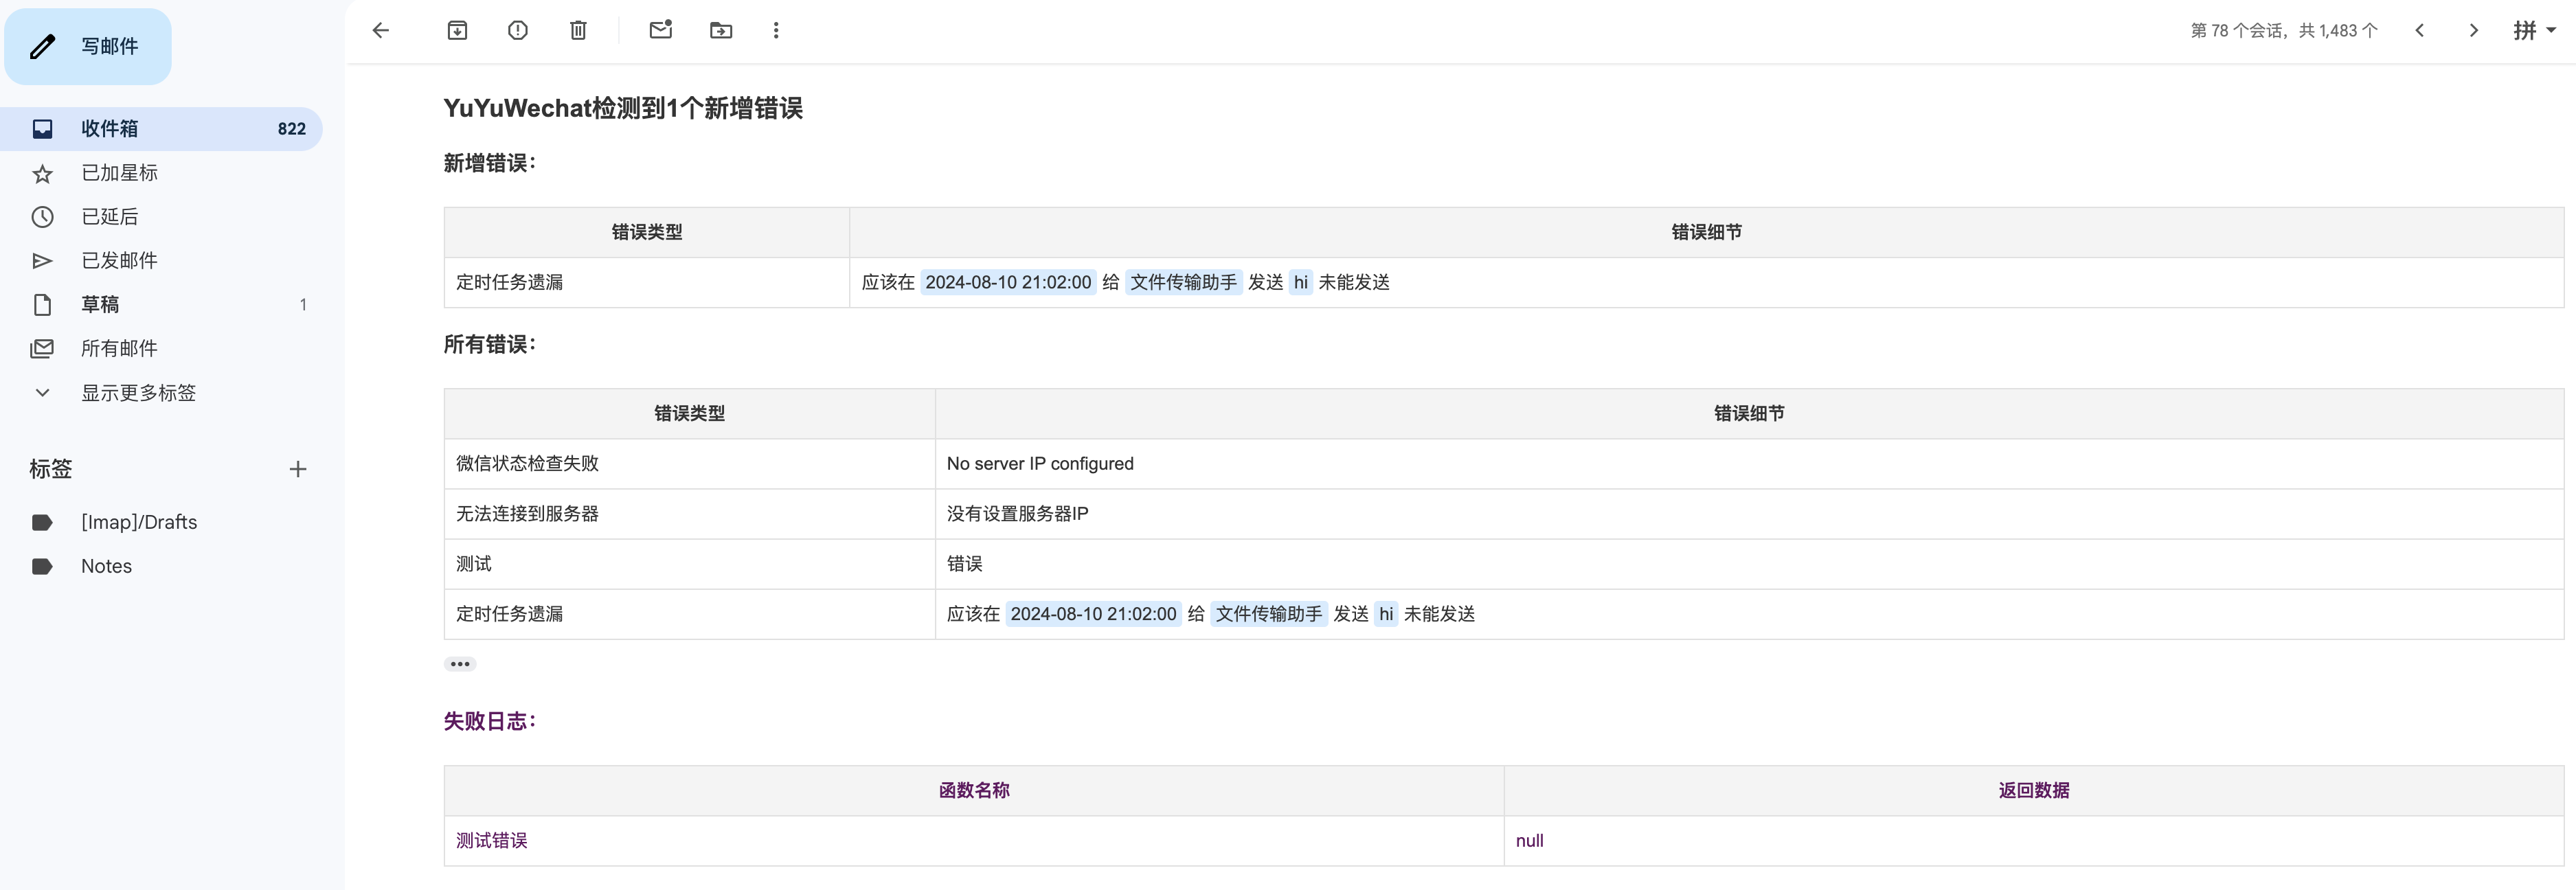Go to the newer conversation arrow
Screen dimensions: 2576x890
(x=2420, y=30)
